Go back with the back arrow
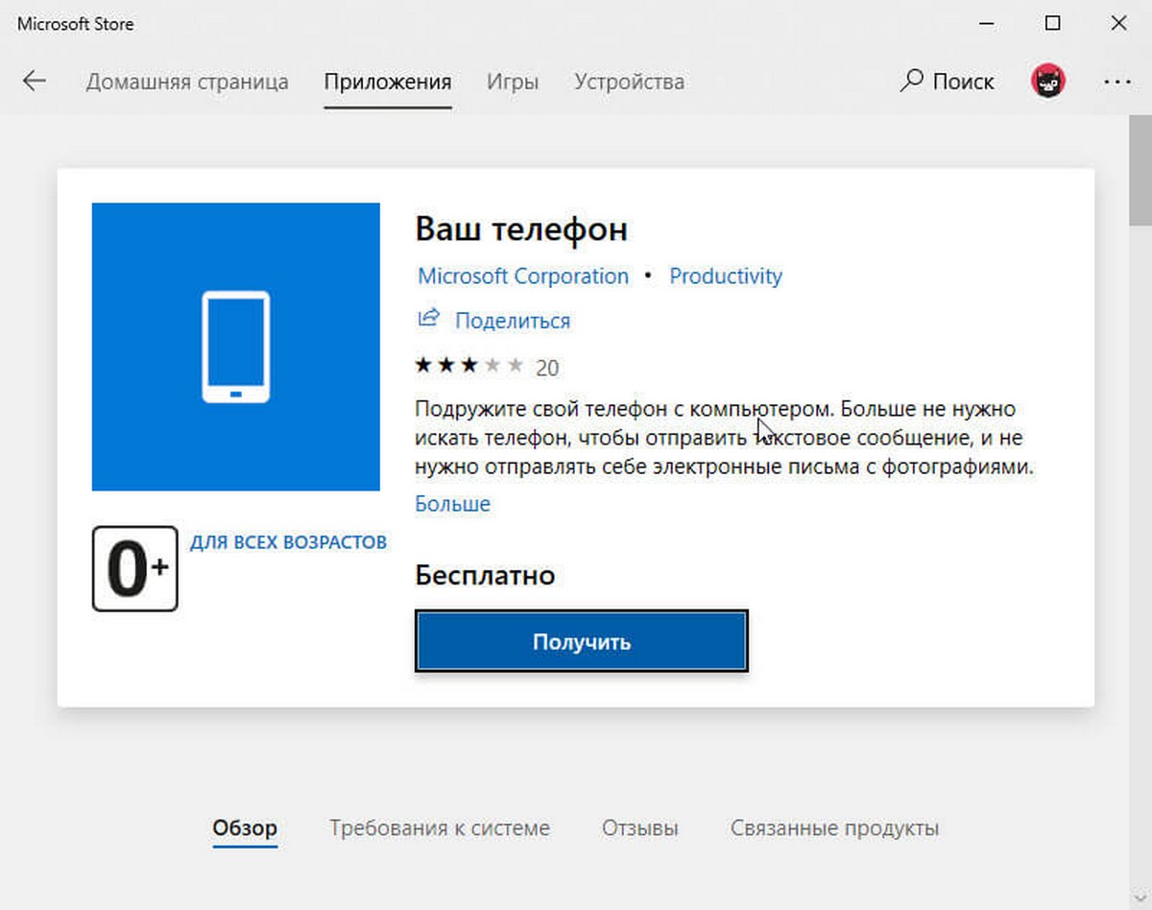The image size is (1152, 910). [35, 82]
